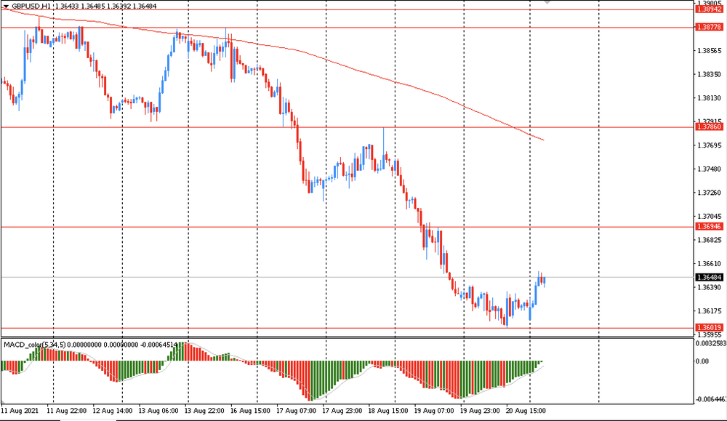The height and width of the screenshot is (421, 727).
Task: Click the 18 Aug 15:00 time label
Action: point(388,411)
